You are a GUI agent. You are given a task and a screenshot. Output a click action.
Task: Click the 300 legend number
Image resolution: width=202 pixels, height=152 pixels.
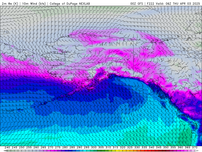tap(94, 147)
